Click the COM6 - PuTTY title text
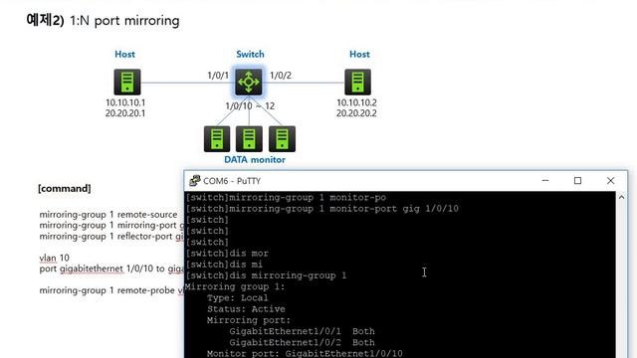Viewport: 637px width, 358px height. pos(232,181)
